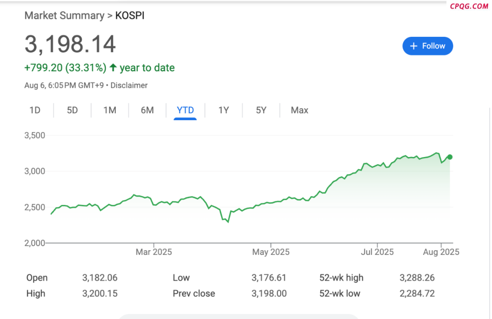Click the Jul 2025 axis label
492x319 pixels.
377,252
